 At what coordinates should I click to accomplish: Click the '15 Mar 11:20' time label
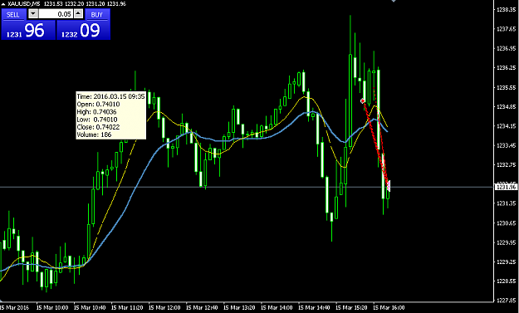pos(127,308)
